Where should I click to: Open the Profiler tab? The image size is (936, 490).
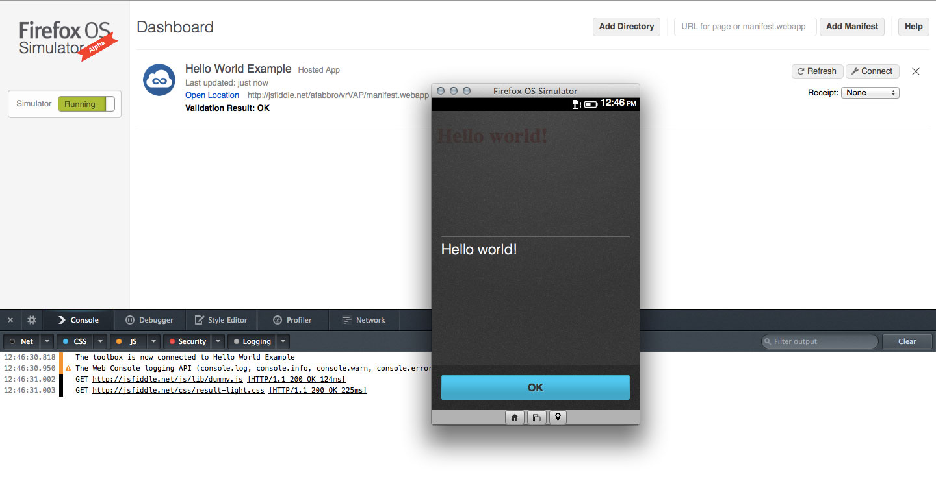click(x=293, y=320)
